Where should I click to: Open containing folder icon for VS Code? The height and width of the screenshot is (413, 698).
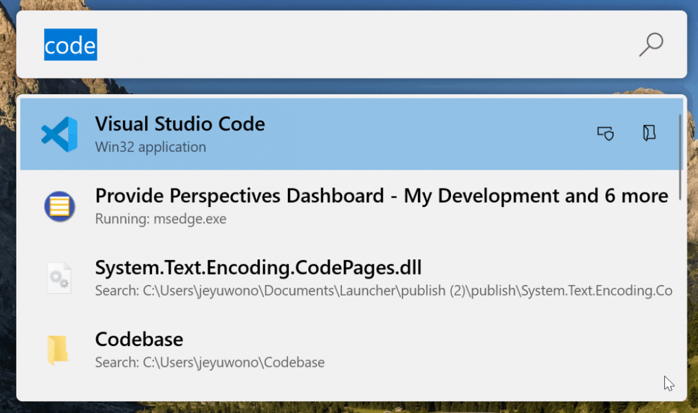(x=649, y=133)
